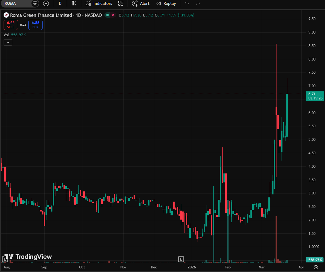This screenshot has height=272, width=325.
Task: Redo the last chart action
Action: [198, 4]
